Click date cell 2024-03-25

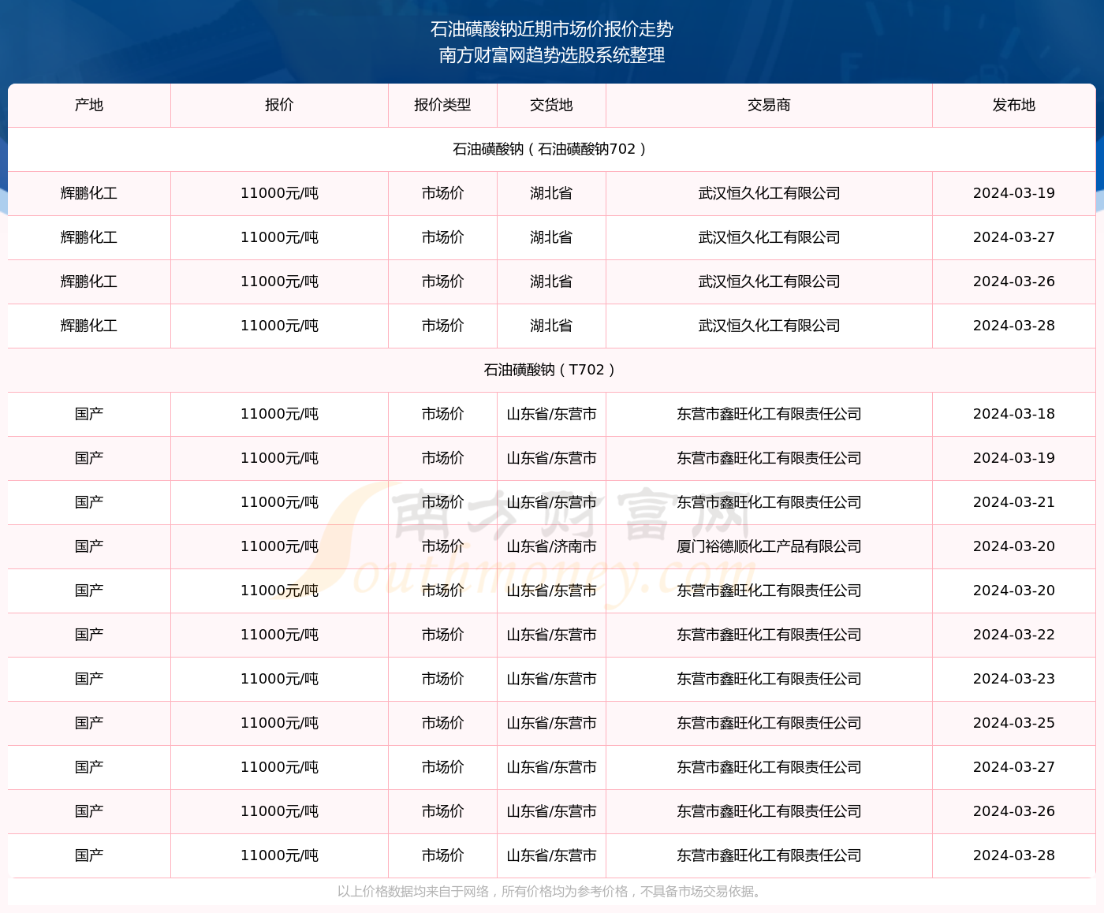(x=1014, y=723)
